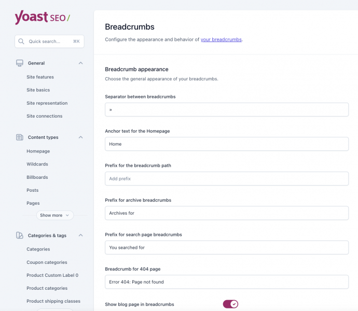Viewport: 358px width, 311px height.
Task: Click the Yoast SEO logo
Action: click(x=43, y=17)
